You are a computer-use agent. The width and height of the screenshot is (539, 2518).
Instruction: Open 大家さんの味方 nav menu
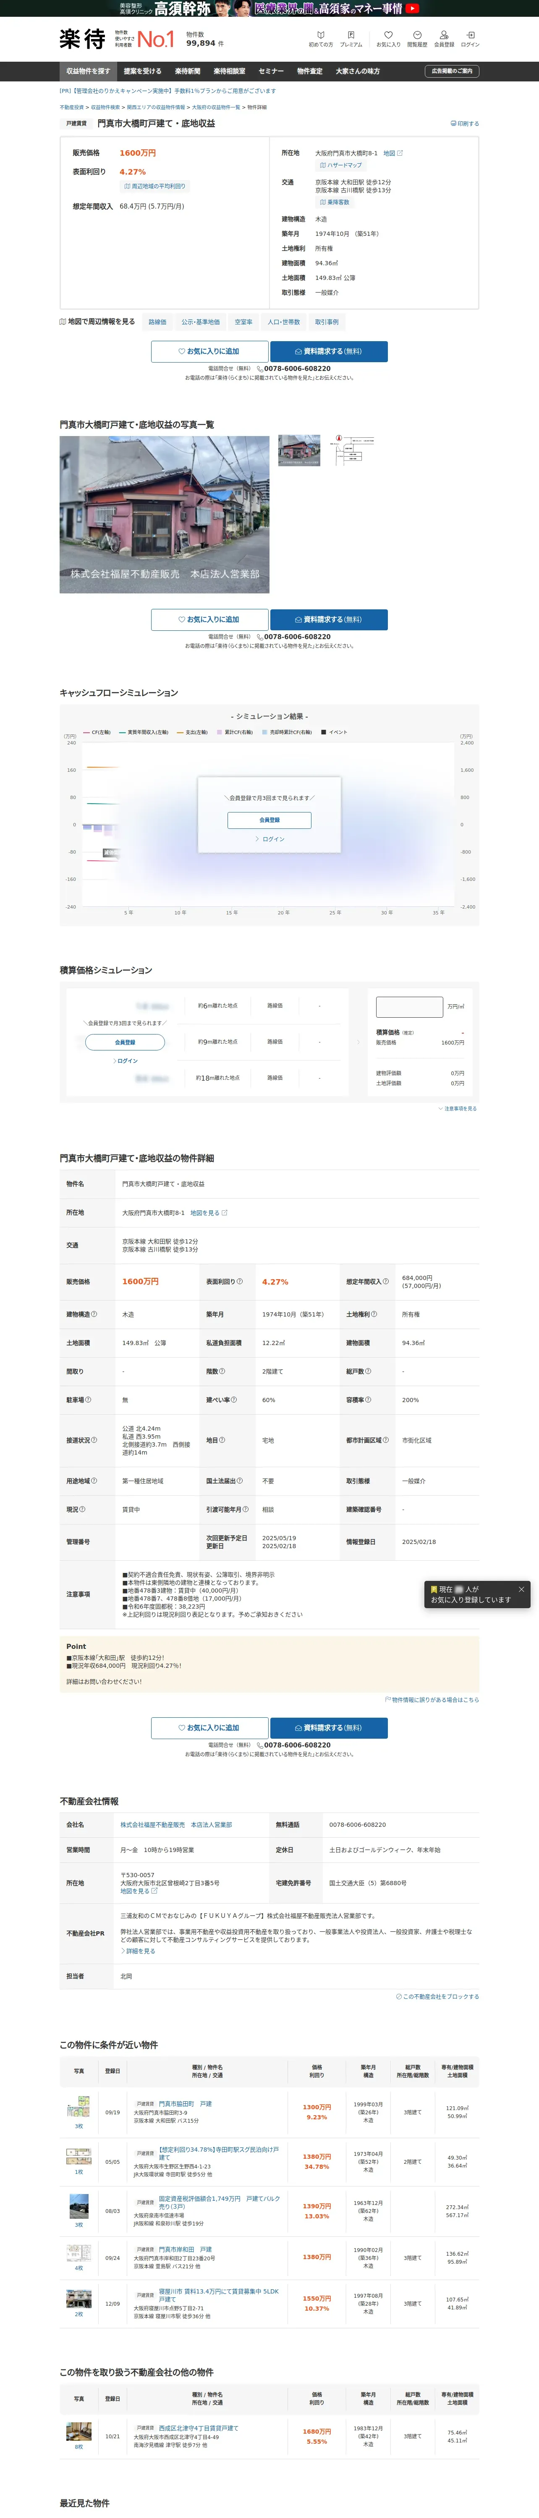pyautogui.click(x=358, y=71)
